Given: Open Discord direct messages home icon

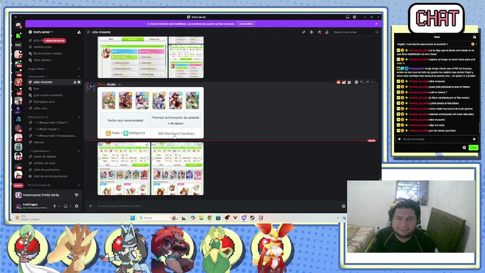Looking at the screenshot, I should point(18,25).
